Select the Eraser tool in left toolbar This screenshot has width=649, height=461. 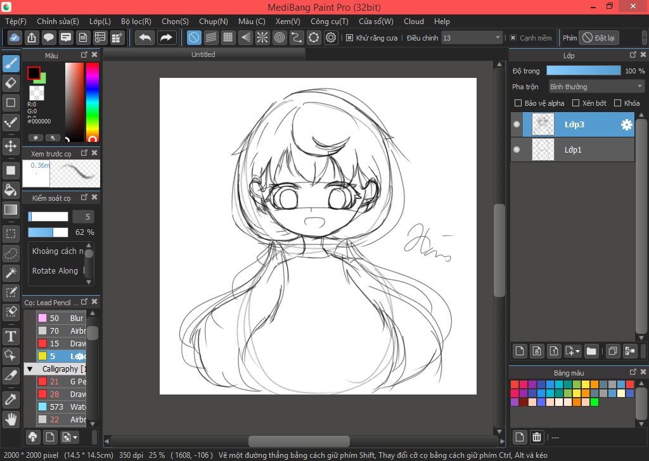(x=11, y=83)
